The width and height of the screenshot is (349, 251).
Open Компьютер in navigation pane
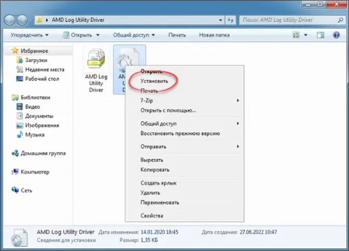[35, 172]
